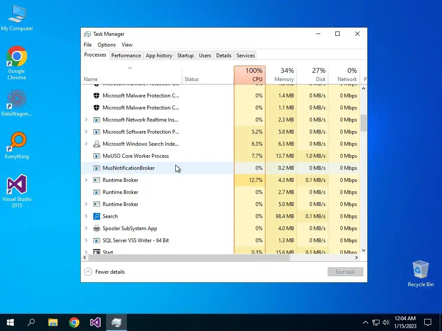Viewport: 442px width, 331px height.
Task: Switch to the Performance tab
Action: pos(126,56)
